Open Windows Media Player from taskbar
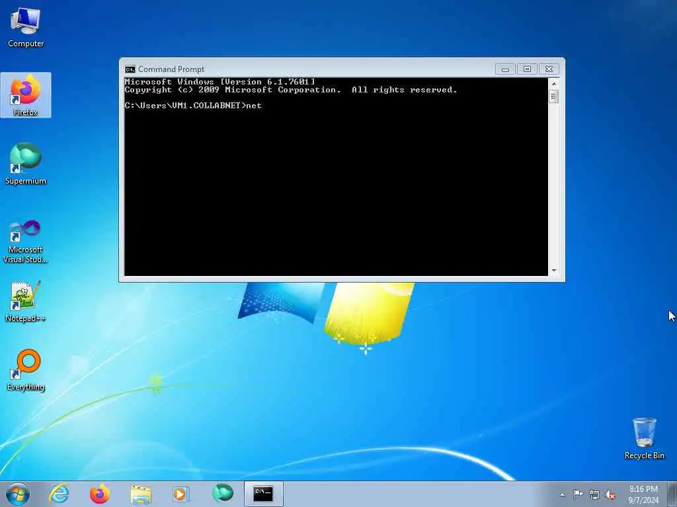This screenshot has width=677, height=507. click(x=180, y=494)
